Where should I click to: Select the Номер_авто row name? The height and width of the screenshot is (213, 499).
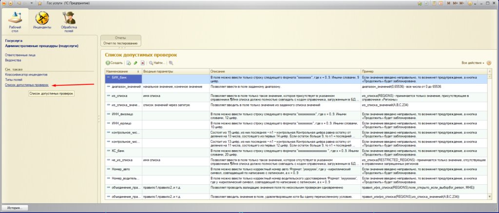(x=121, y=169)
